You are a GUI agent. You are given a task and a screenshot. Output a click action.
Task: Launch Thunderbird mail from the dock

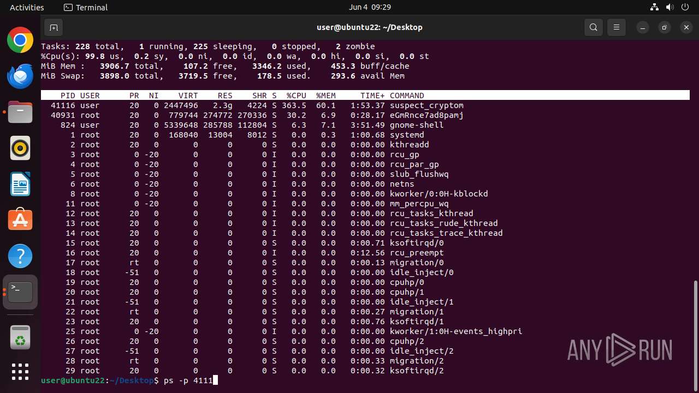20,76
